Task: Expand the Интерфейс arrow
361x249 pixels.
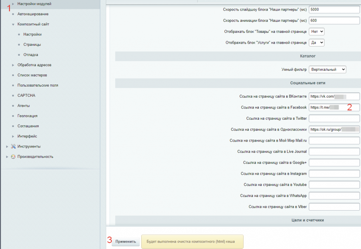Action: tap(13, 136)
